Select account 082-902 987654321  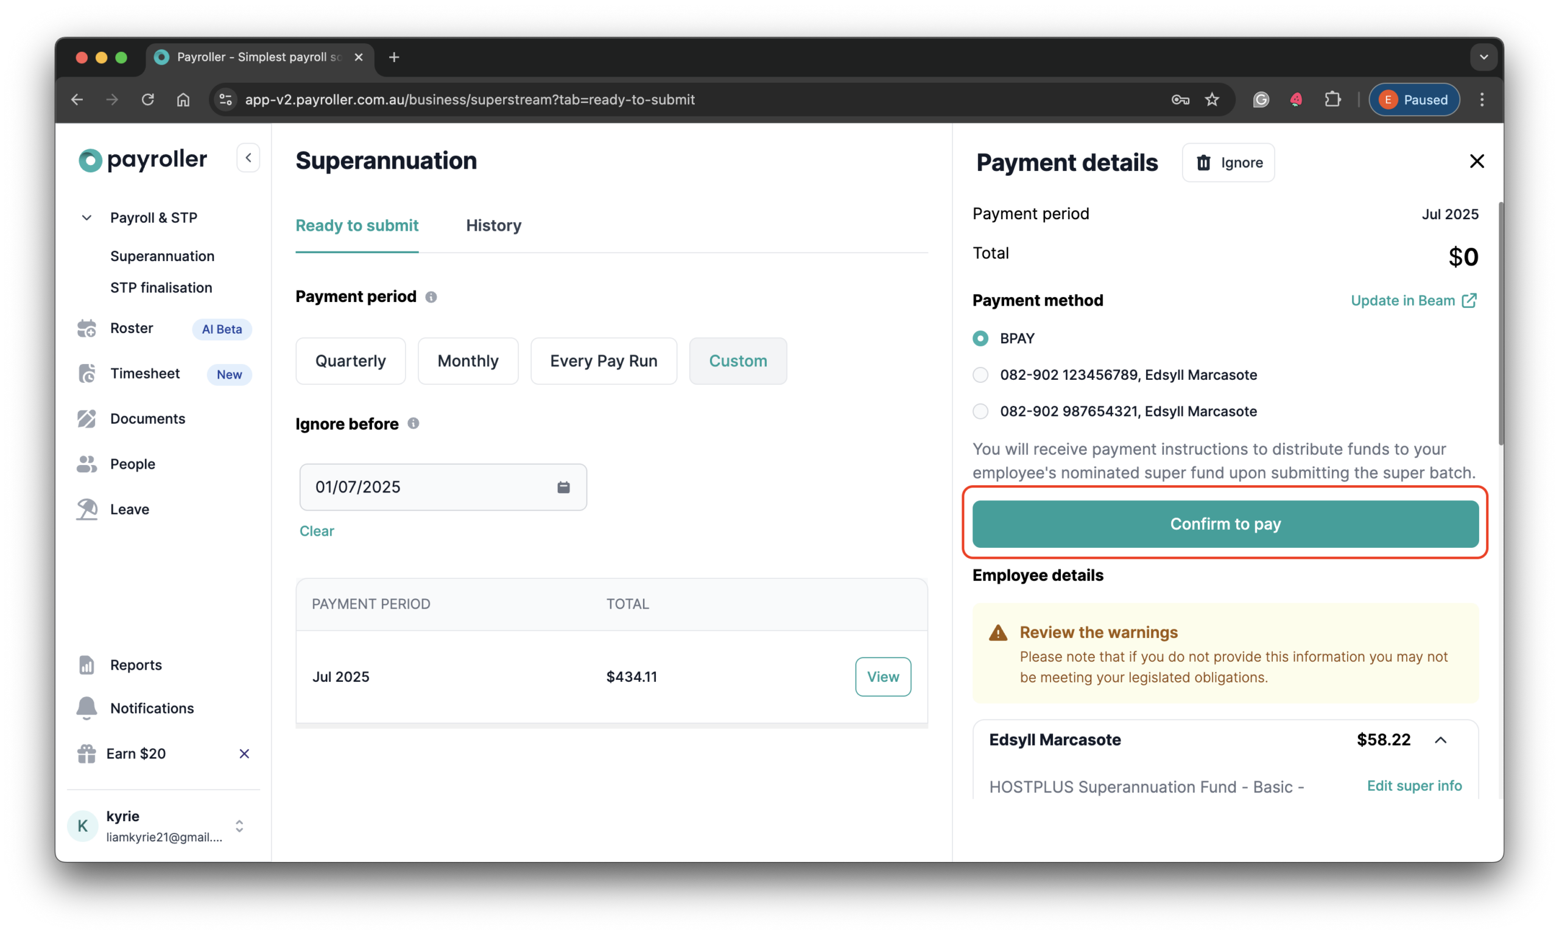tap(980, 411)
